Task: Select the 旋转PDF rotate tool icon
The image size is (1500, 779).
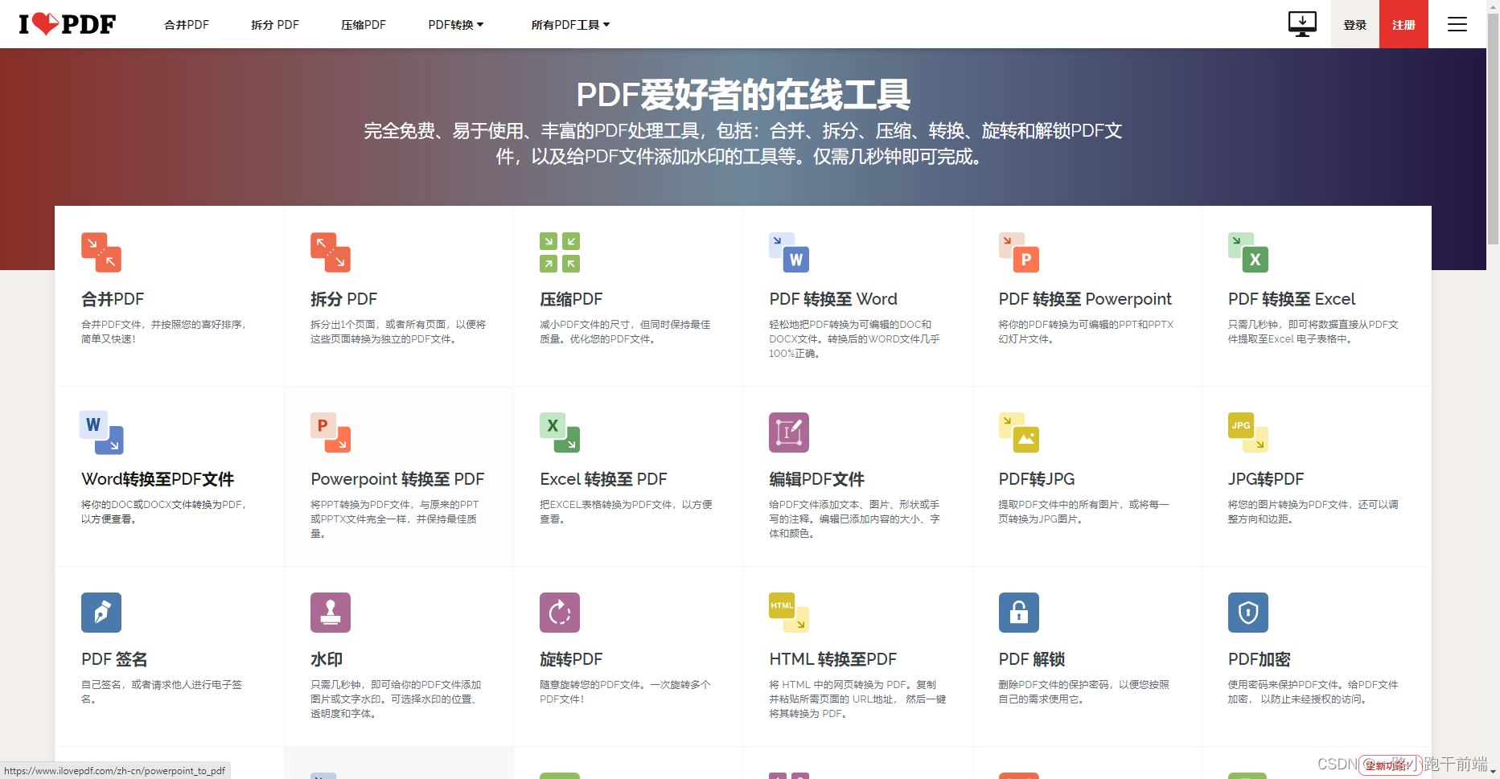Action: click(x=560, y=612)
